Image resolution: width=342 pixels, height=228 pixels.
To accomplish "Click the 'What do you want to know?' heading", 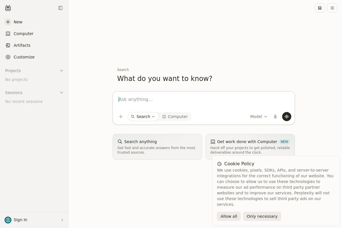I will click(165, 78).
